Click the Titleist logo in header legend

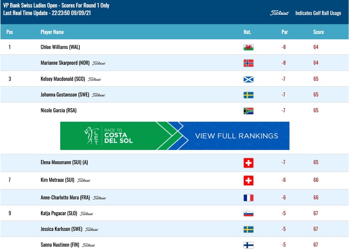pos(279,13)
